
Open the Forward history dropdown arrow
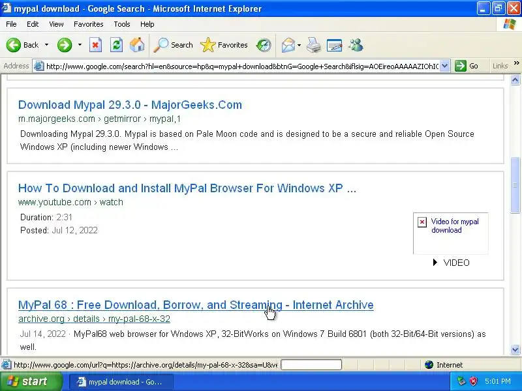point(80,45)
